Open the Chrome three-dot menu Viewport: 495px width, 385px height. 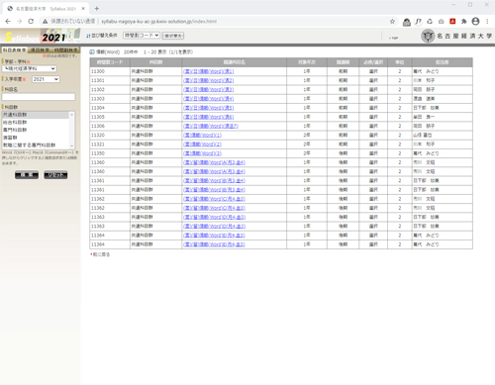point(487,22)
